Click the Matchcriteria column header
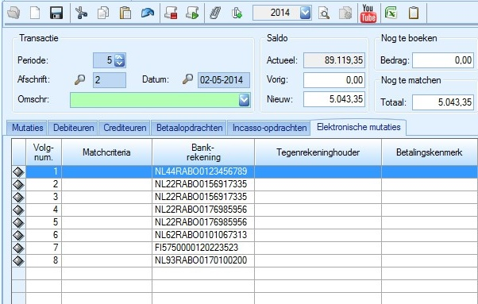Image resolution: width=478 pixels, height=304 pixels. point(106,152)
